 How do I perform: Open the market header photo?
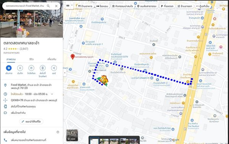(32, 23)
